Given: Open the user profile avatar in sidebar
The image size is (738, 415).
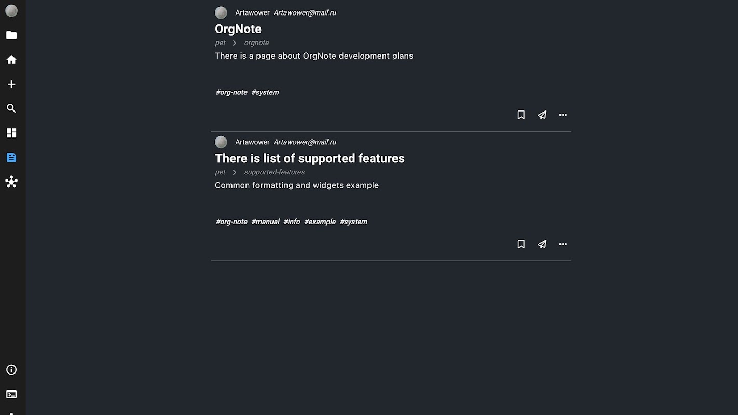Looking at the screenshot, I should [x=11, y=11].
